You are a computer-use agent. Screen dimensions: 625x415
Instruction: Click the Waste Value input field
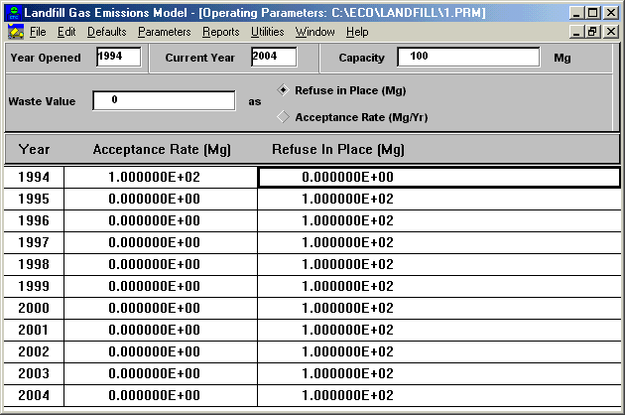click(x=164, y=100)
